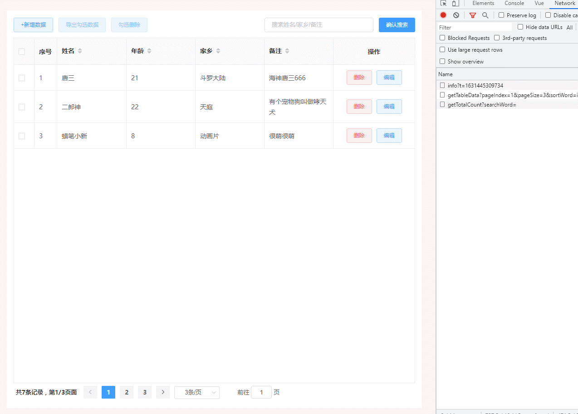Sort table by 姓名 column arrows

pos(80,51)
